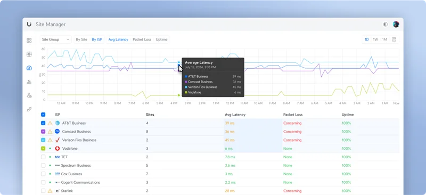426x195 pixels.
Task: Open the dashboard grid sidebar icon
Action: pos(29,40)
